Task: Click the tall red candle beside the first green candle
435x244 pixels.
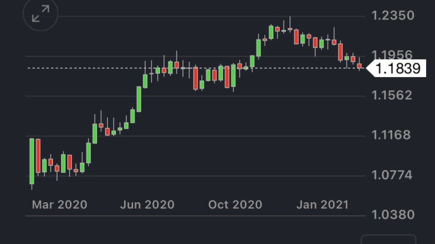Action: click(38, 155)
